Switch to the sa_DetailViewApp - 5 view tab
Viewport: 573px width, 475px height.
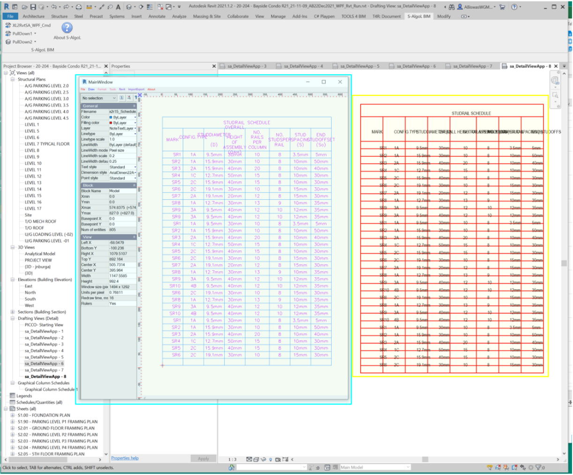pyautogui.click(x=359, y=66)
